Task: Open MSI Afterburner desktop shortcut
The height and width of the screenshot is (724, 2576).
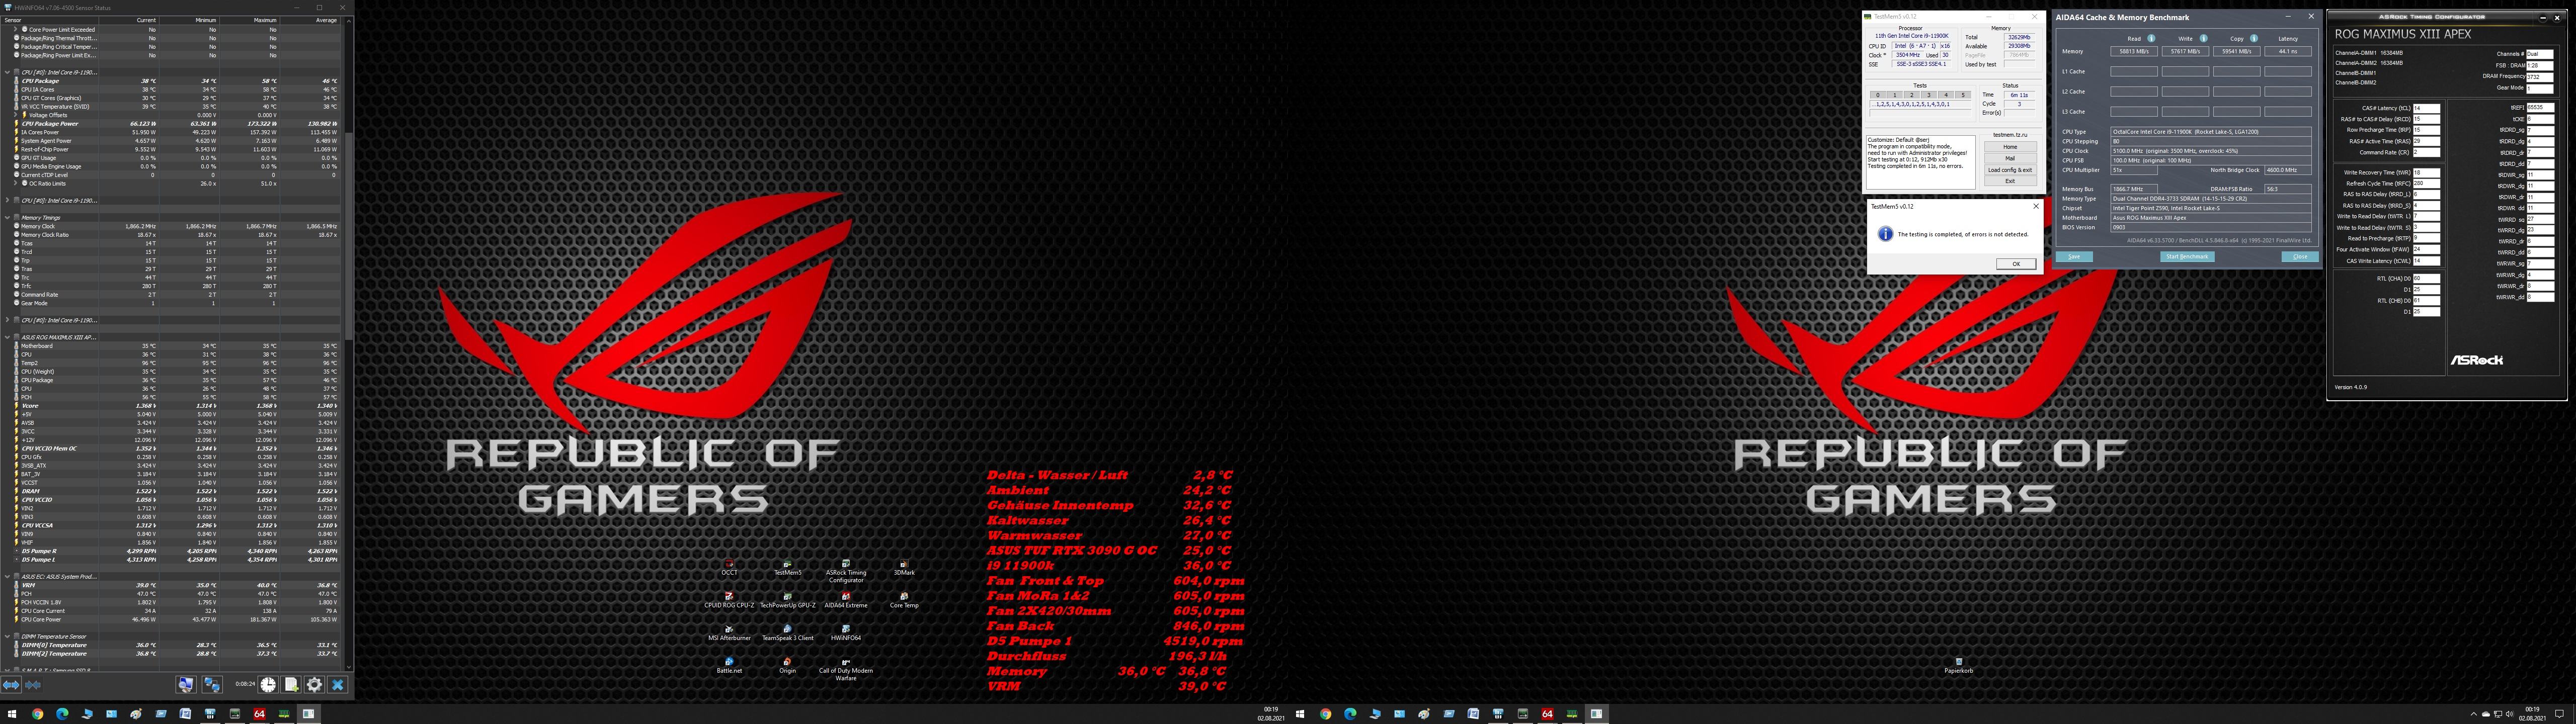Action: (729, 633)
